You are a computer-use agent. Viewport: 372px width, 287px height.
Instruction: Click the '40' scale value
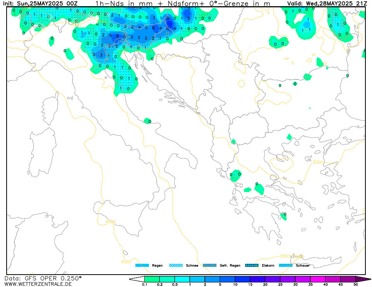[325, 284]
